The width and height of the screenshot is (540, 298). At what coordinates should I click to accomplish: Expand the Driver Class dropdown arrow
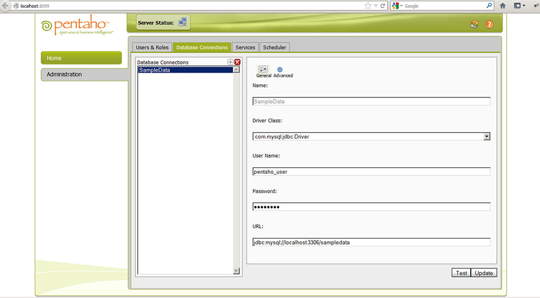(x=486, y=136)
